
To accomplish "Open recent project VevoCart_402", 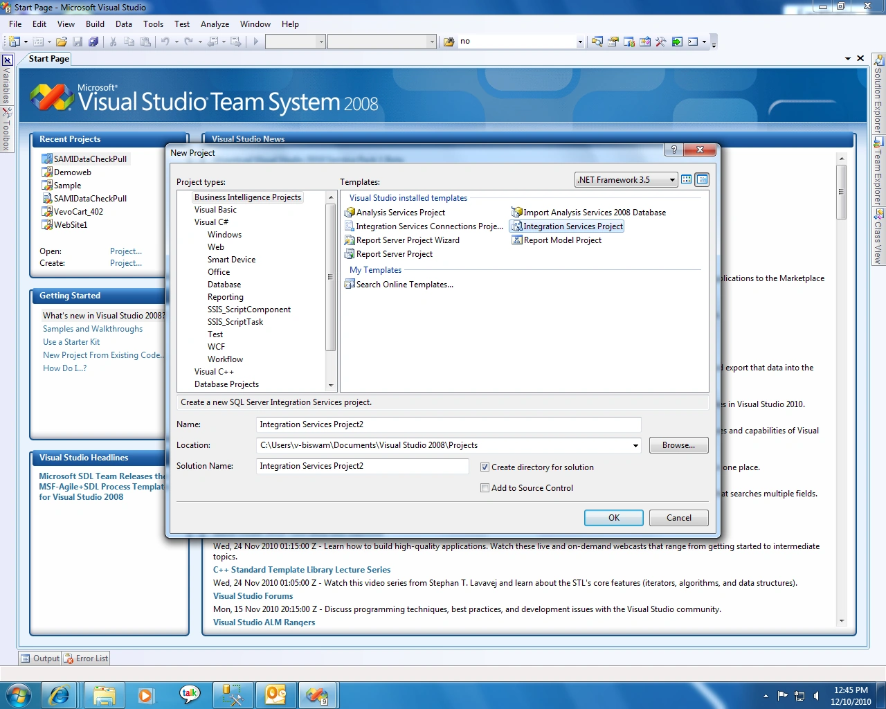I will (x=78, y=212).
